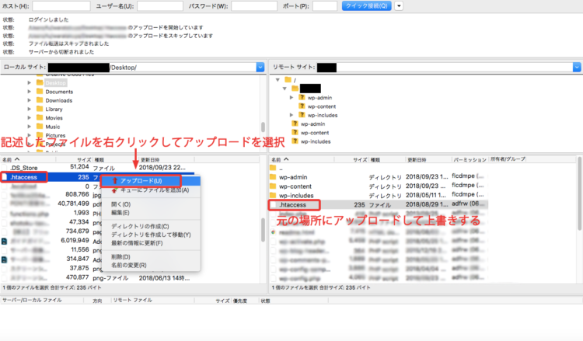Click the クイック接続(Q) button
Screen dimensions: 583x341
[x=366, y=6]
